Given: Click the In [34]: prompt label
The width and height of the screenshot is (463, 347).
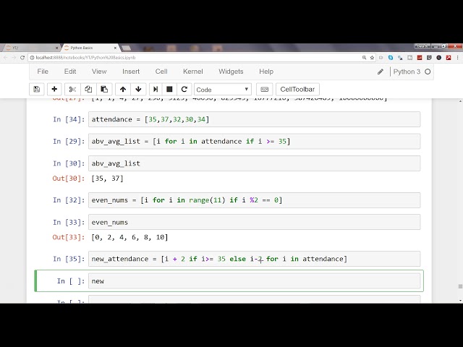Looking at the screenshot, I should pos(69,119).
